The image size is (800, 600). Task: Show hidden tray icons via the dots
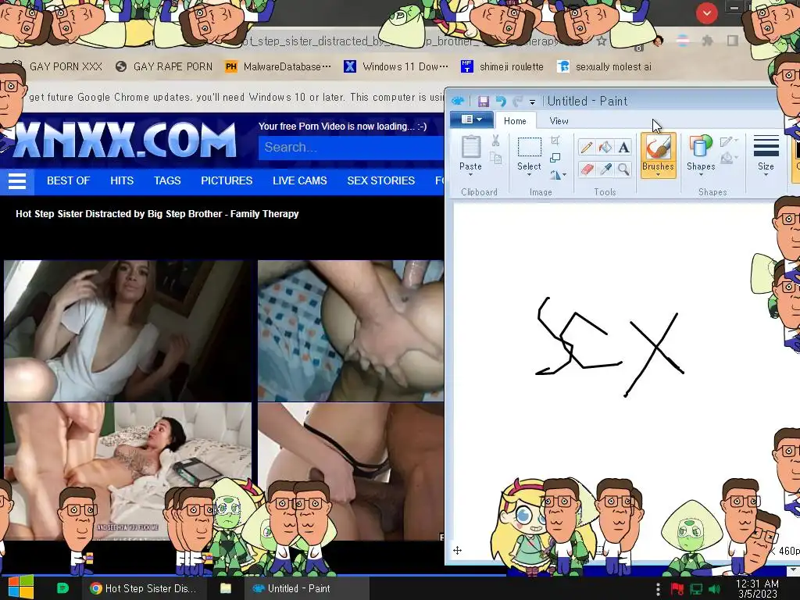tap(658, 589)
